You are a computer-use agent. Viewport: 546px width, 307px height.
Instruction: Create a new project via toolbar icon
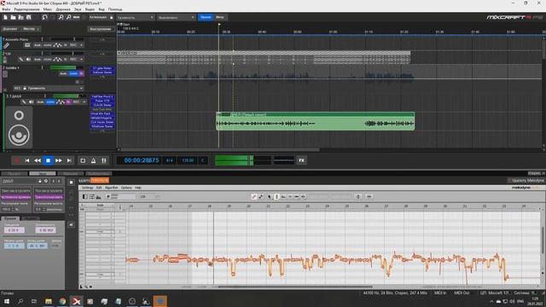click(5, 17)
